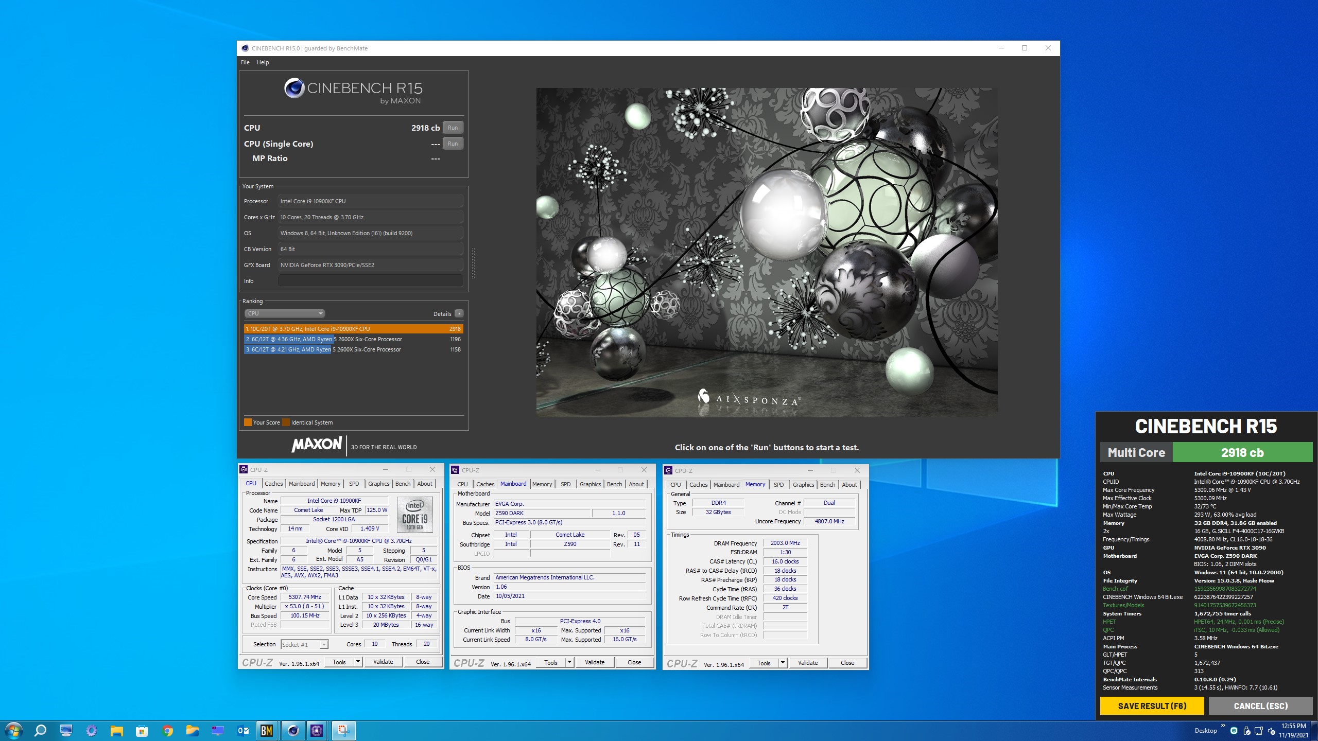Image resolution: width=1318 pixels, height=741 pixels.
Task: Click the empty Info input field
Action: [370, 281]
